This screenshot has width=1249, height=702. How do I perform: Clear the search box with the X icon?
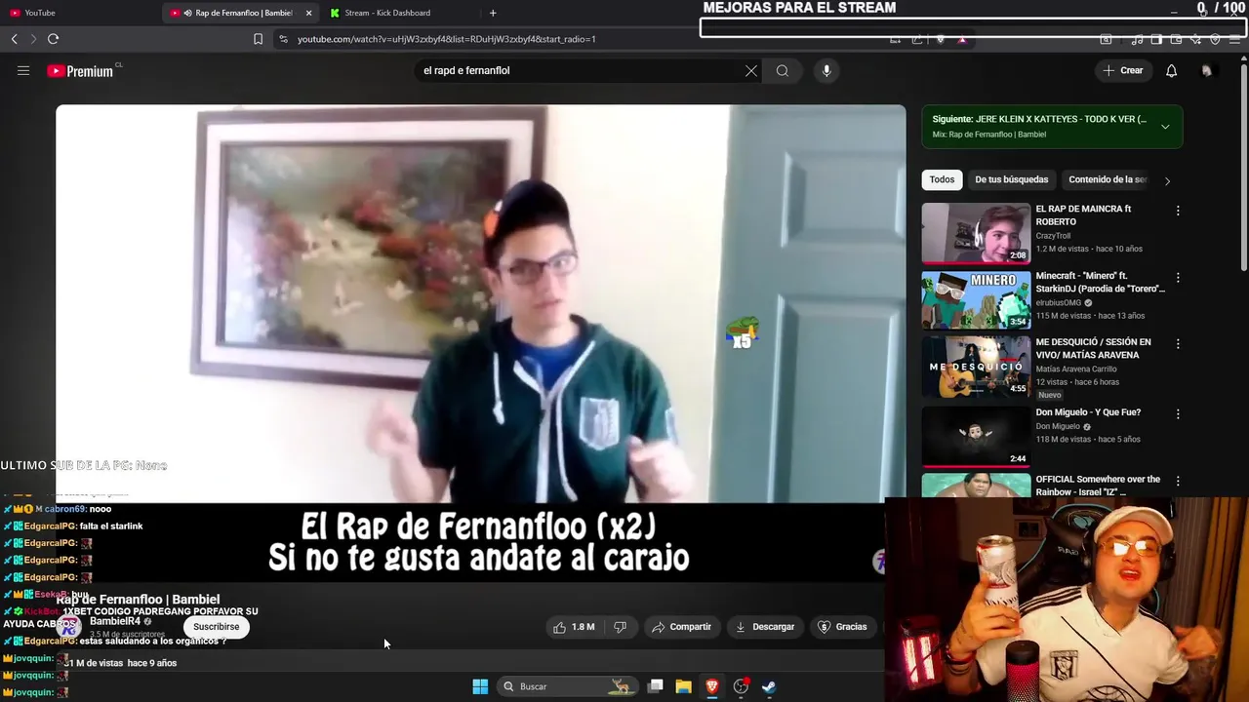pos(751,70)
